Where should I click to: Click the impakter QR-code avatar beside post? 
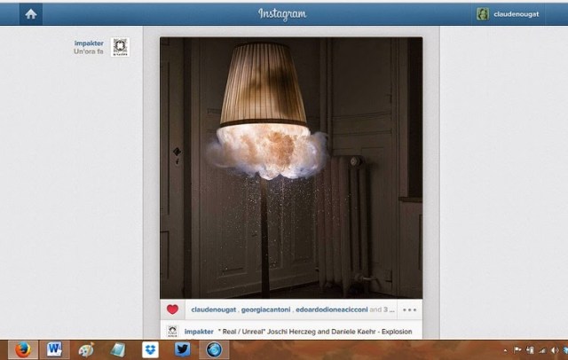click(120, 47)
